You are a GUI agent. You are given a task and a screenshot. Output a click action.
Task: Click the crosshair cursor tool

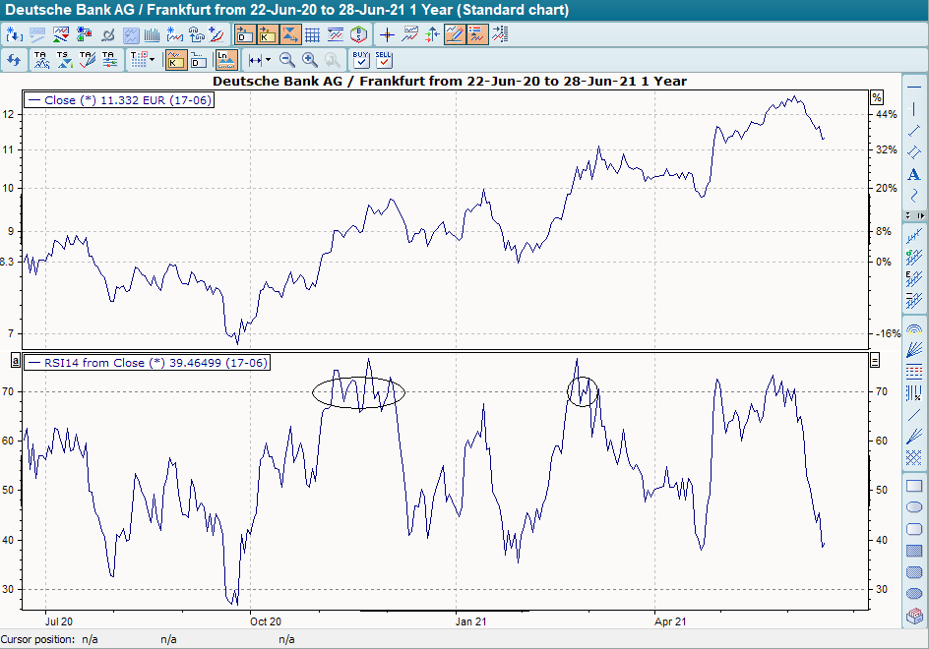(388, 34)
